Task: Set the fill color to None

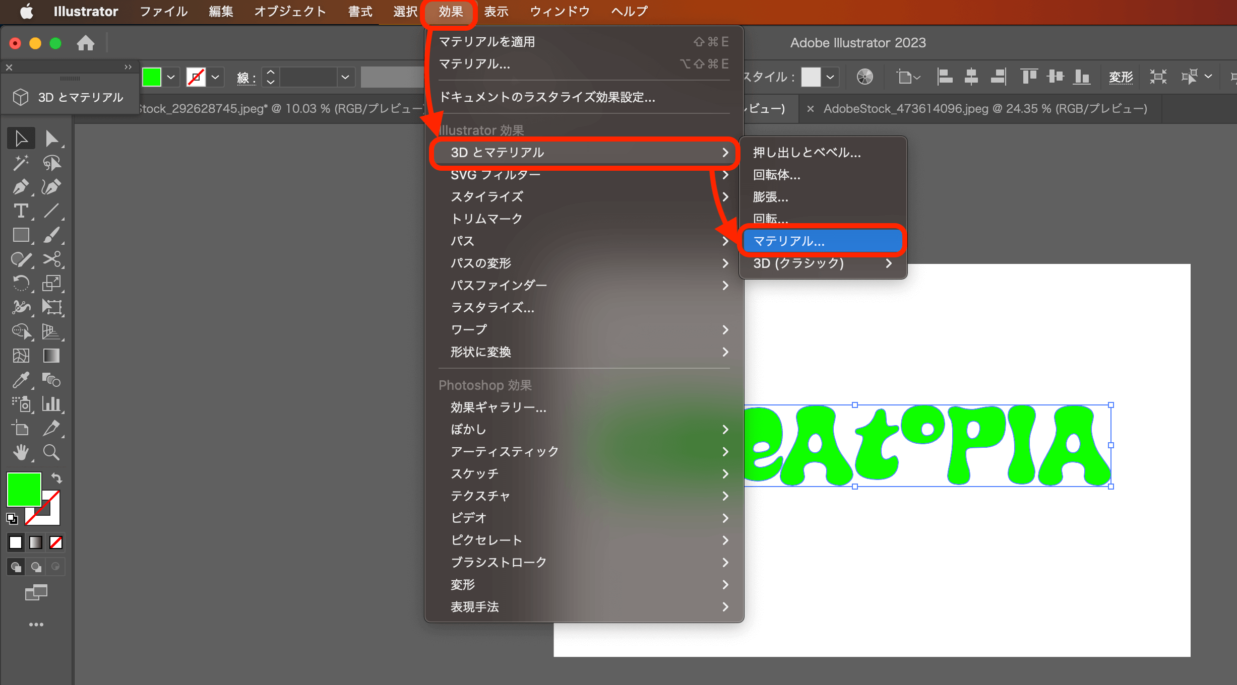Action: tap(56, 542)
